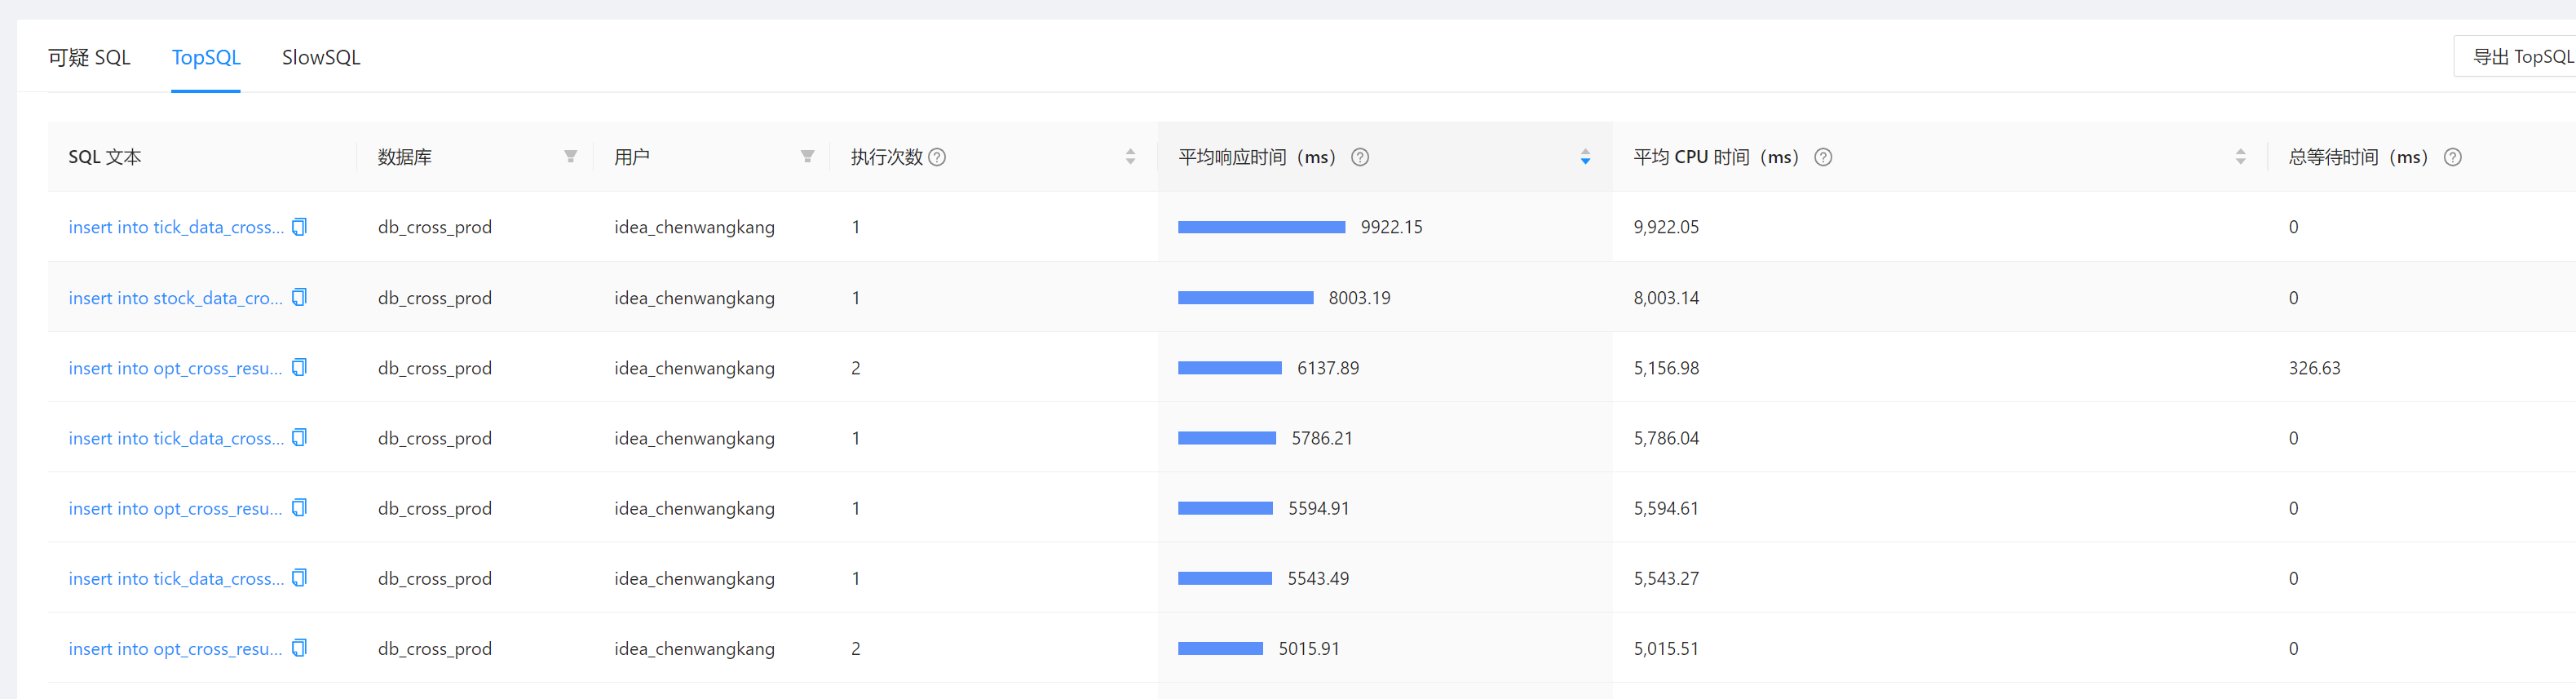The image size is (2576, 699).
Task: Click CPU time value 9,922.05
Action: tap(1666, 227)
